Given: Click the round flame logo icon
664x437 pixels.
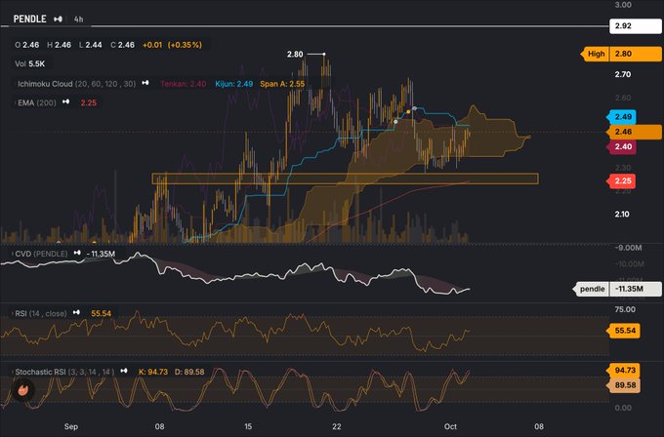Looking at the screenshot, I should click(22, 389).
